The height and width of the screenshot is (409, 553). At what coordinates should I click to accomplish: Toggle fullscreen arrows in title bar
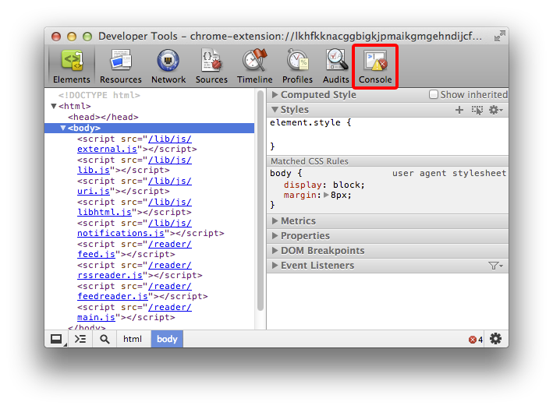[500, 36]
